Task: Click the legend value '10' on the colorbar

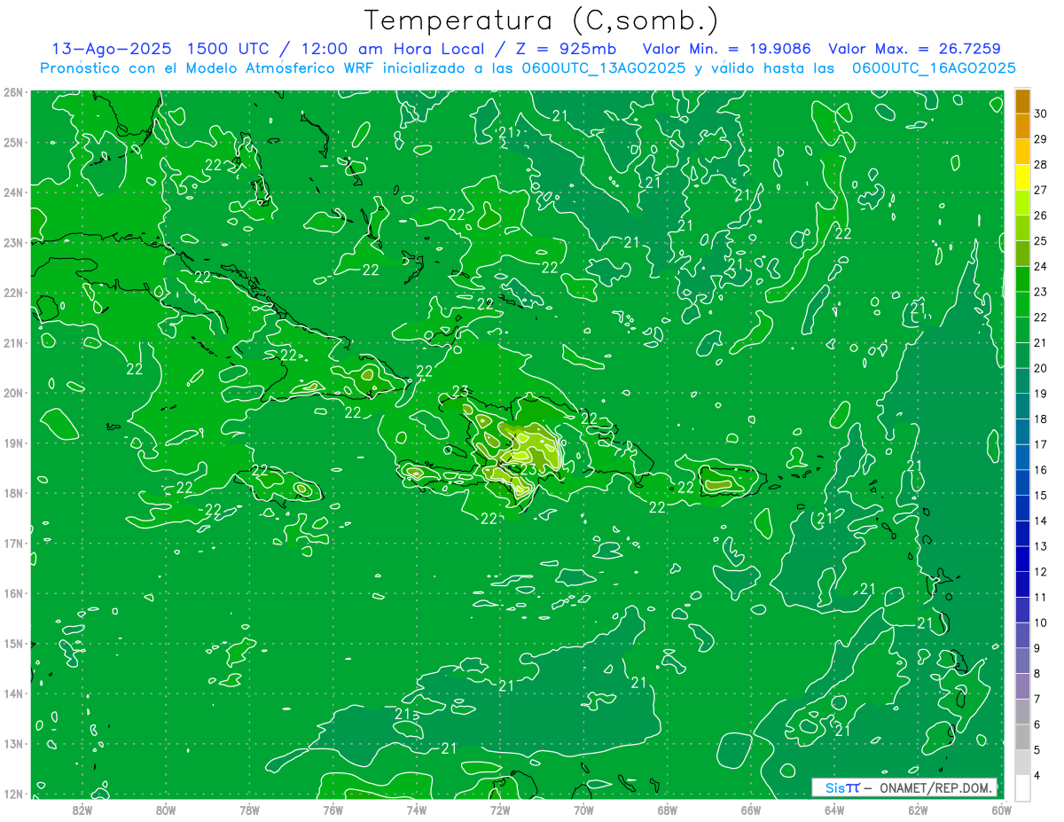Action: (1040, 622)
